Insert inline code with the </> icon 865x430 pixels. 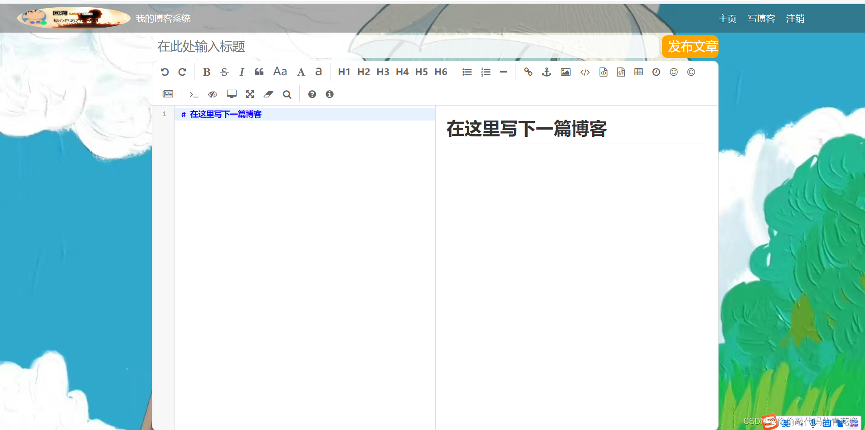click(585, 72)
